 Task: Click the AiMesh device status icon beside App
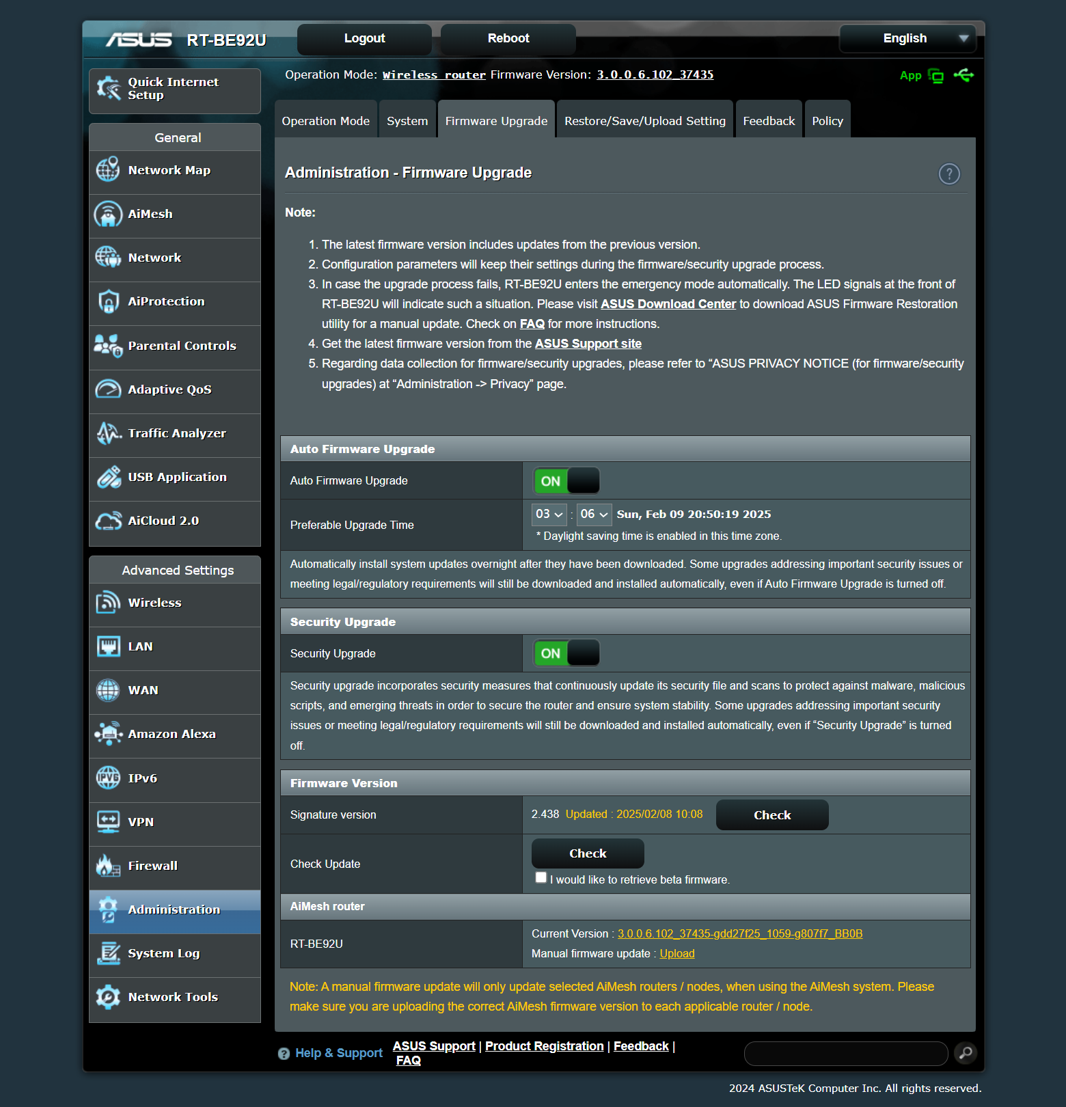[x=936, y=76]
